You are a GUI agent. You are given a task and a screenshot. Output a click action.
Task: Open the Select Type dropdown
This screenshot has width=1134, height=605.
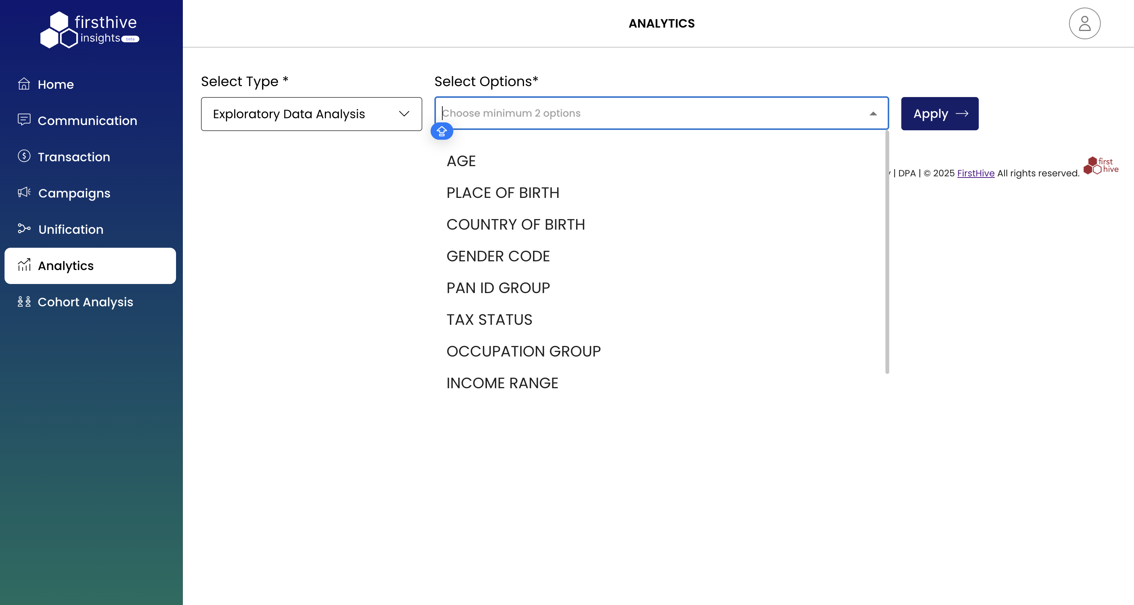311,114
